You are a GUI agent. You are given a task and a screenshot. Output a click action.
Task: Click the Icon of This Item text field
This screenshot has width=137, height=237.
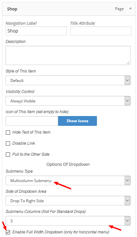click(32, 121)
